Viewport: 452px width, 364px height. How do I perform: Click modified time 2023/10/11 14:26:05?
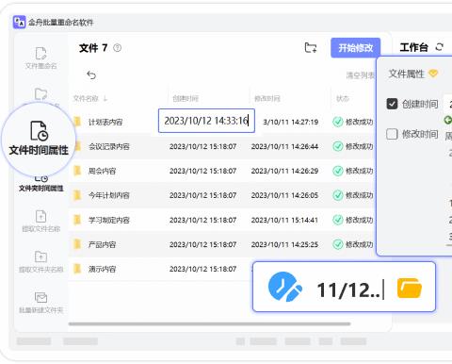pyautogui.click(x=284, y=195)
